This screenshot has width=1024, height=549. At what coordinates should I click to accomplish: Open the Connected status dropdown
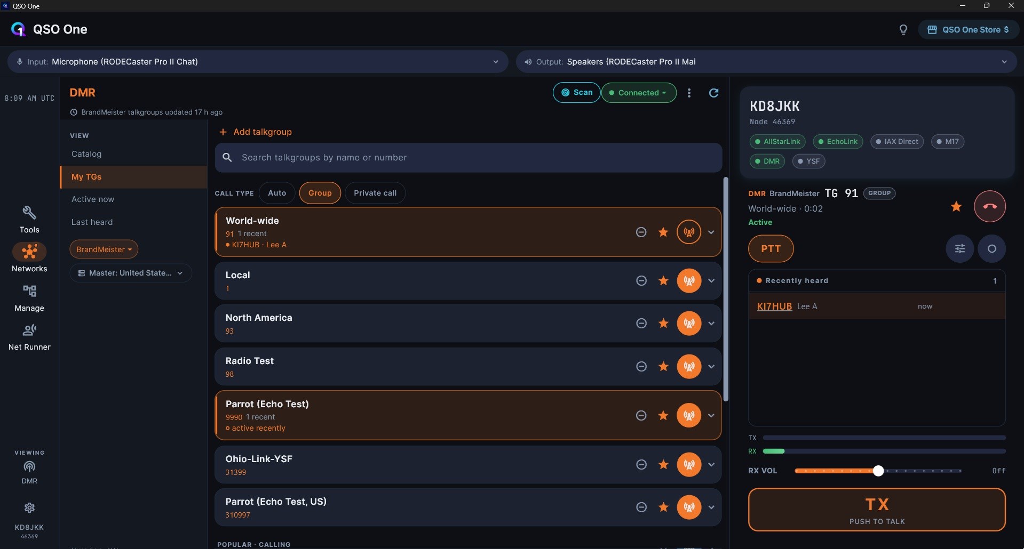click(x=639, y=93)
